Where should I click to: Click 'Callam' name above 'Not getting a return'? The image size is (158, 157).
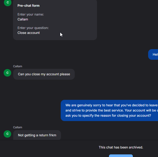pos(18,128)
